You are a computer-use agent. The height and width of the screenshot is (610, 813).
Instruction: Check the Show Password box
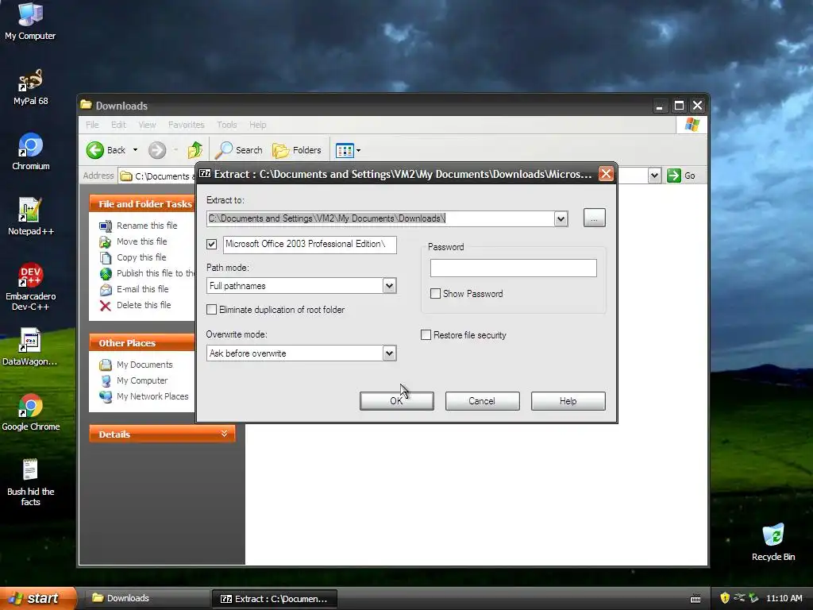[x=436, y=294]
